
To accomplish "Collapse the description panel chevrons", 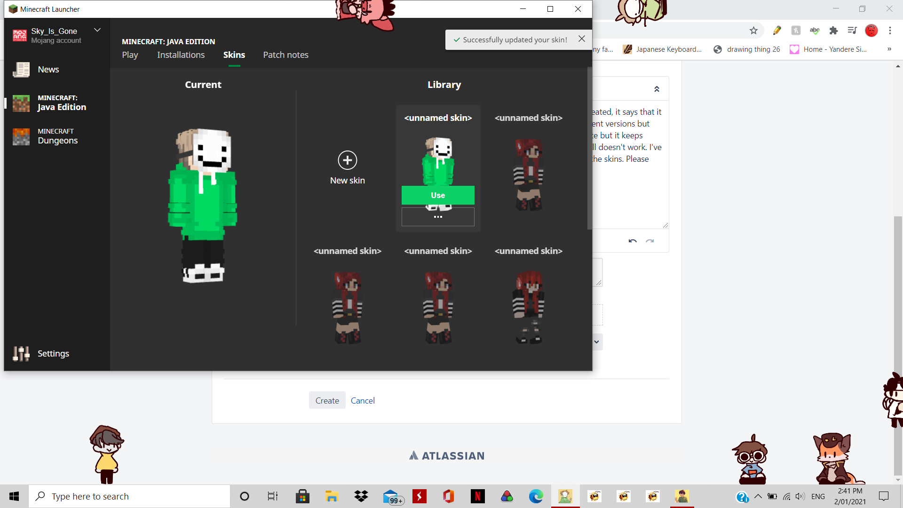I will [x=657, y=89].
